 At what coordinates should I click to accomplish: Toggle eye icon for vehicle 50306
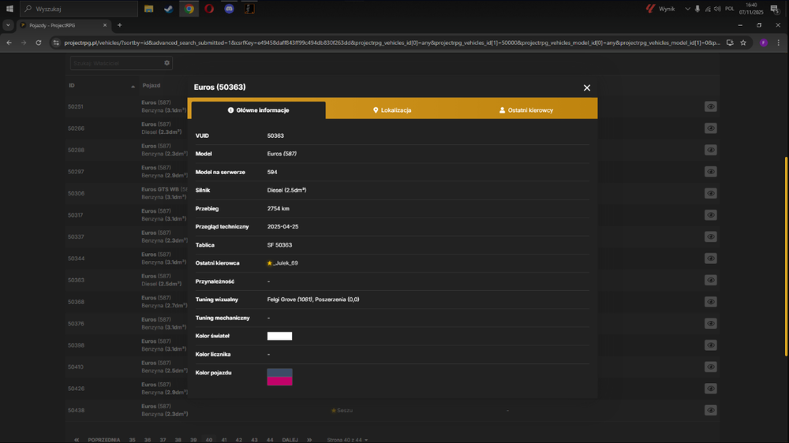click(711, 193)
